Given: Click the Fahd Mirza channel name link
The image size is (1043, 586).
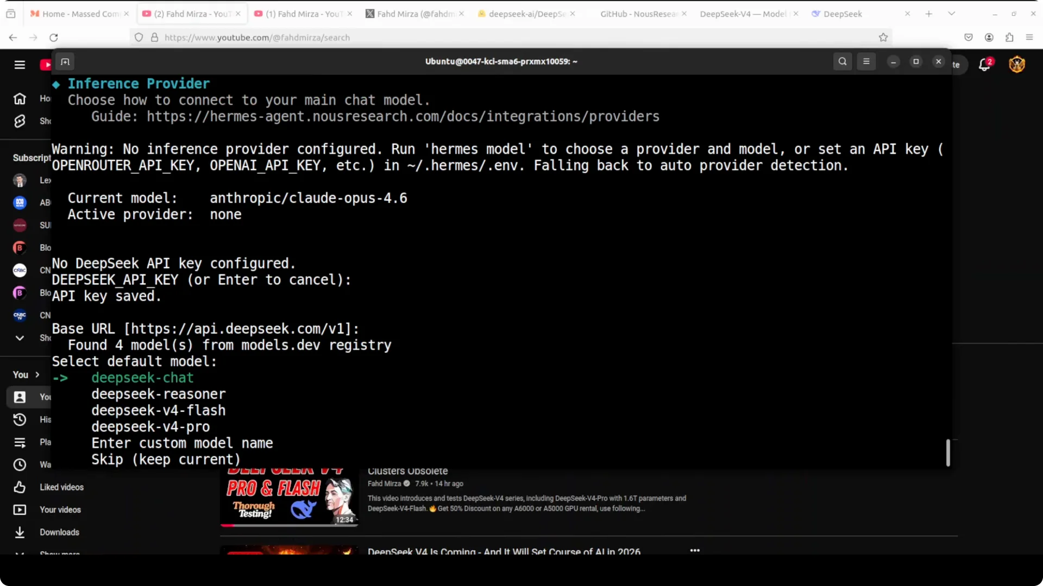Looking at the screenshot, I should [384, 483].
